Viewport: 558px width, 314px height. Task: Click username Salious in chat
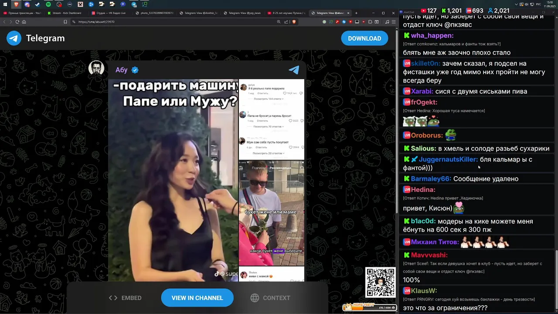[423, 149]
